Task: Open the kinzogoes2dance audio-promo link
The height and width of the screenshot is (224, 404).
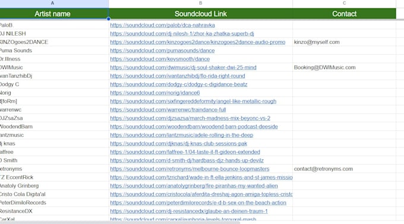Action: click(198, 42)
